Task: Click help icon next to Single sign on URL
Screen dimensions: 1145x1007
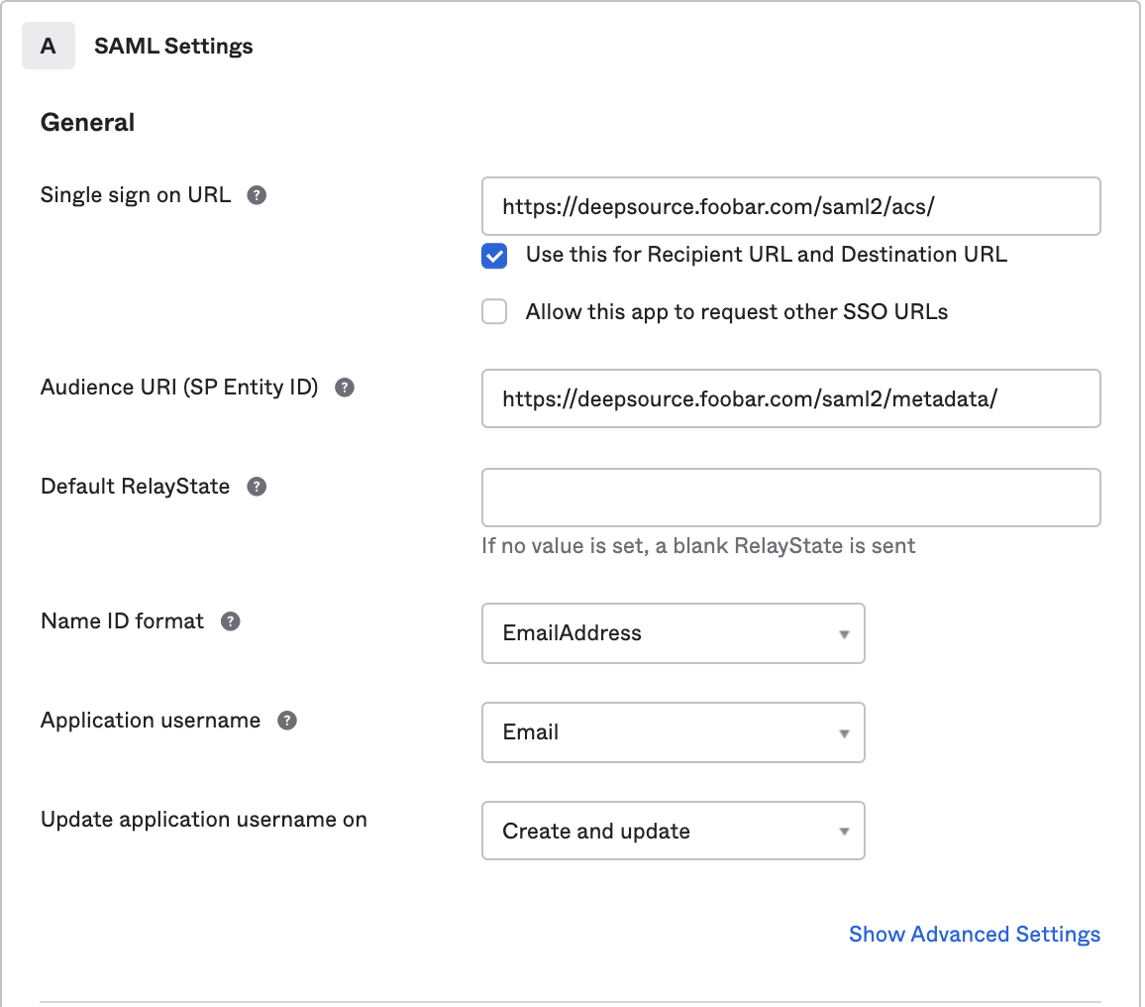Action: pos(257,195)
